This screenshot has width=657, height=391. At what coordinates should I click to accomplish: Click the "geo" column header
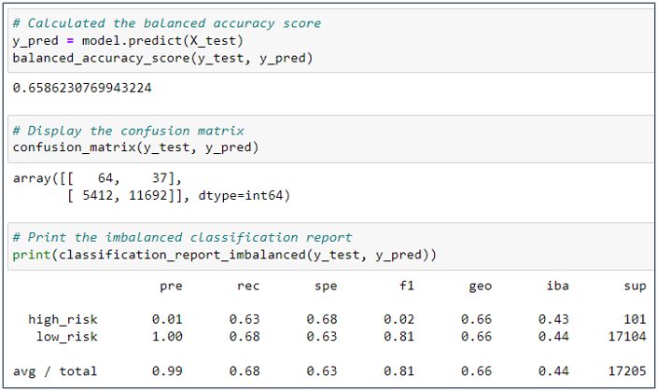(x=481, y=286)
